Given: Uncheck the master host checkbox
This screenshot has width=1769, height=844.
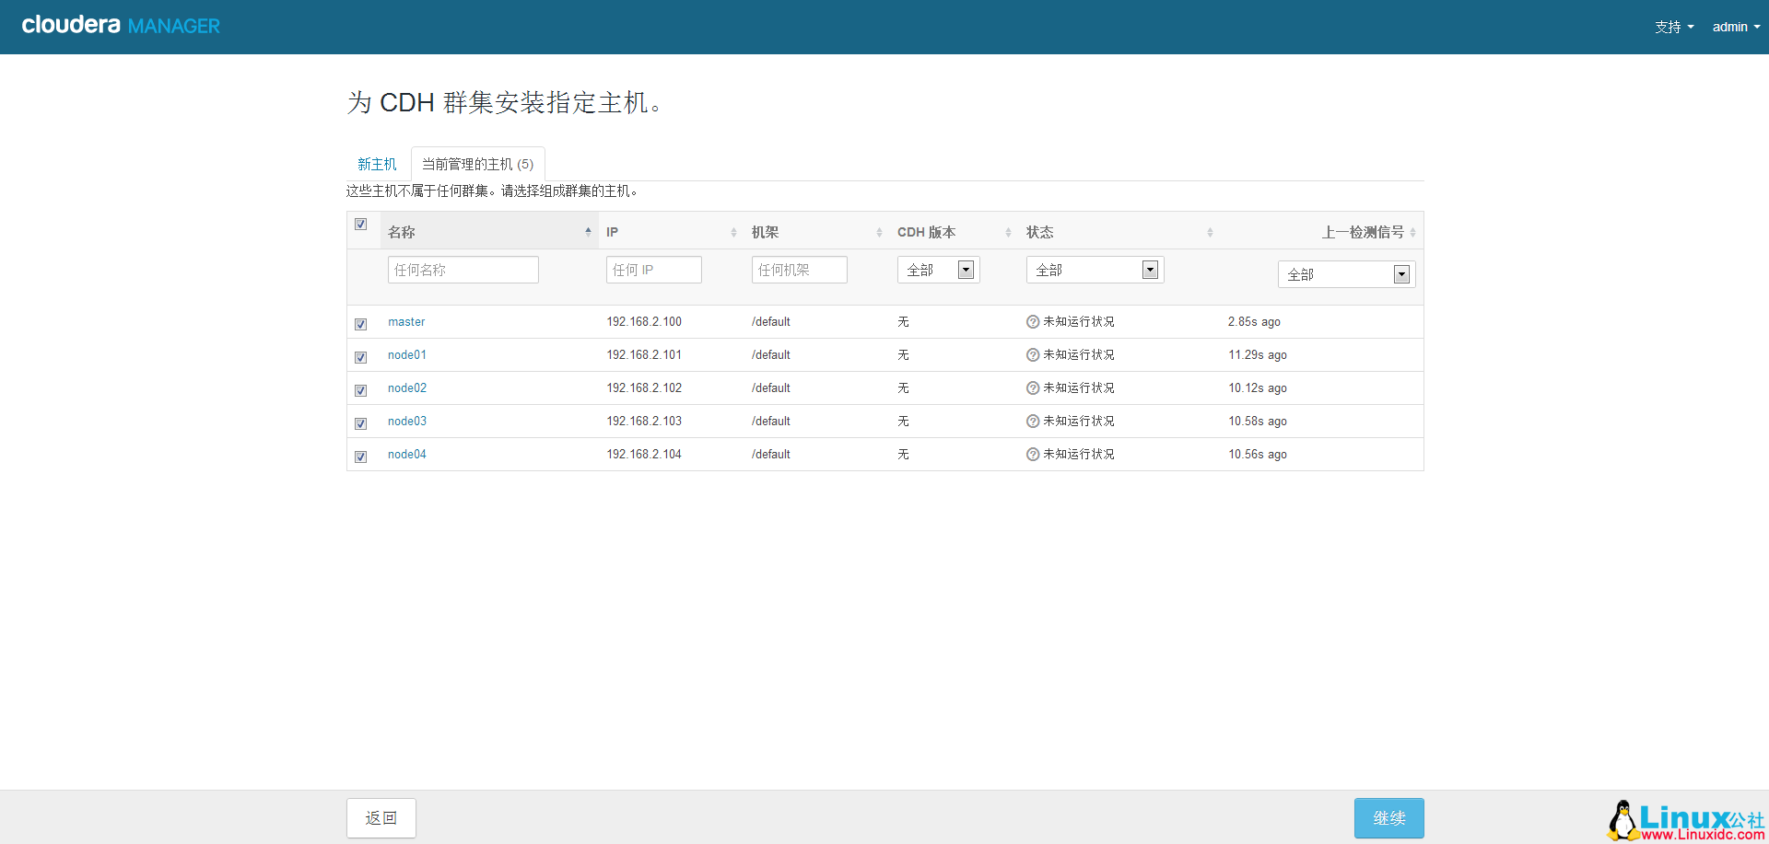Looking at the screenshot, I should pos(361,324).
